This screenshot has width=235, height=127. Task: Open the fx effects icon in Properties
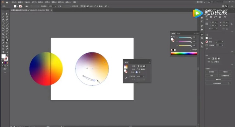(207, 49)
